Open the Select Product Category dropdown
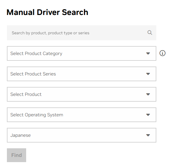 [81, 54]
